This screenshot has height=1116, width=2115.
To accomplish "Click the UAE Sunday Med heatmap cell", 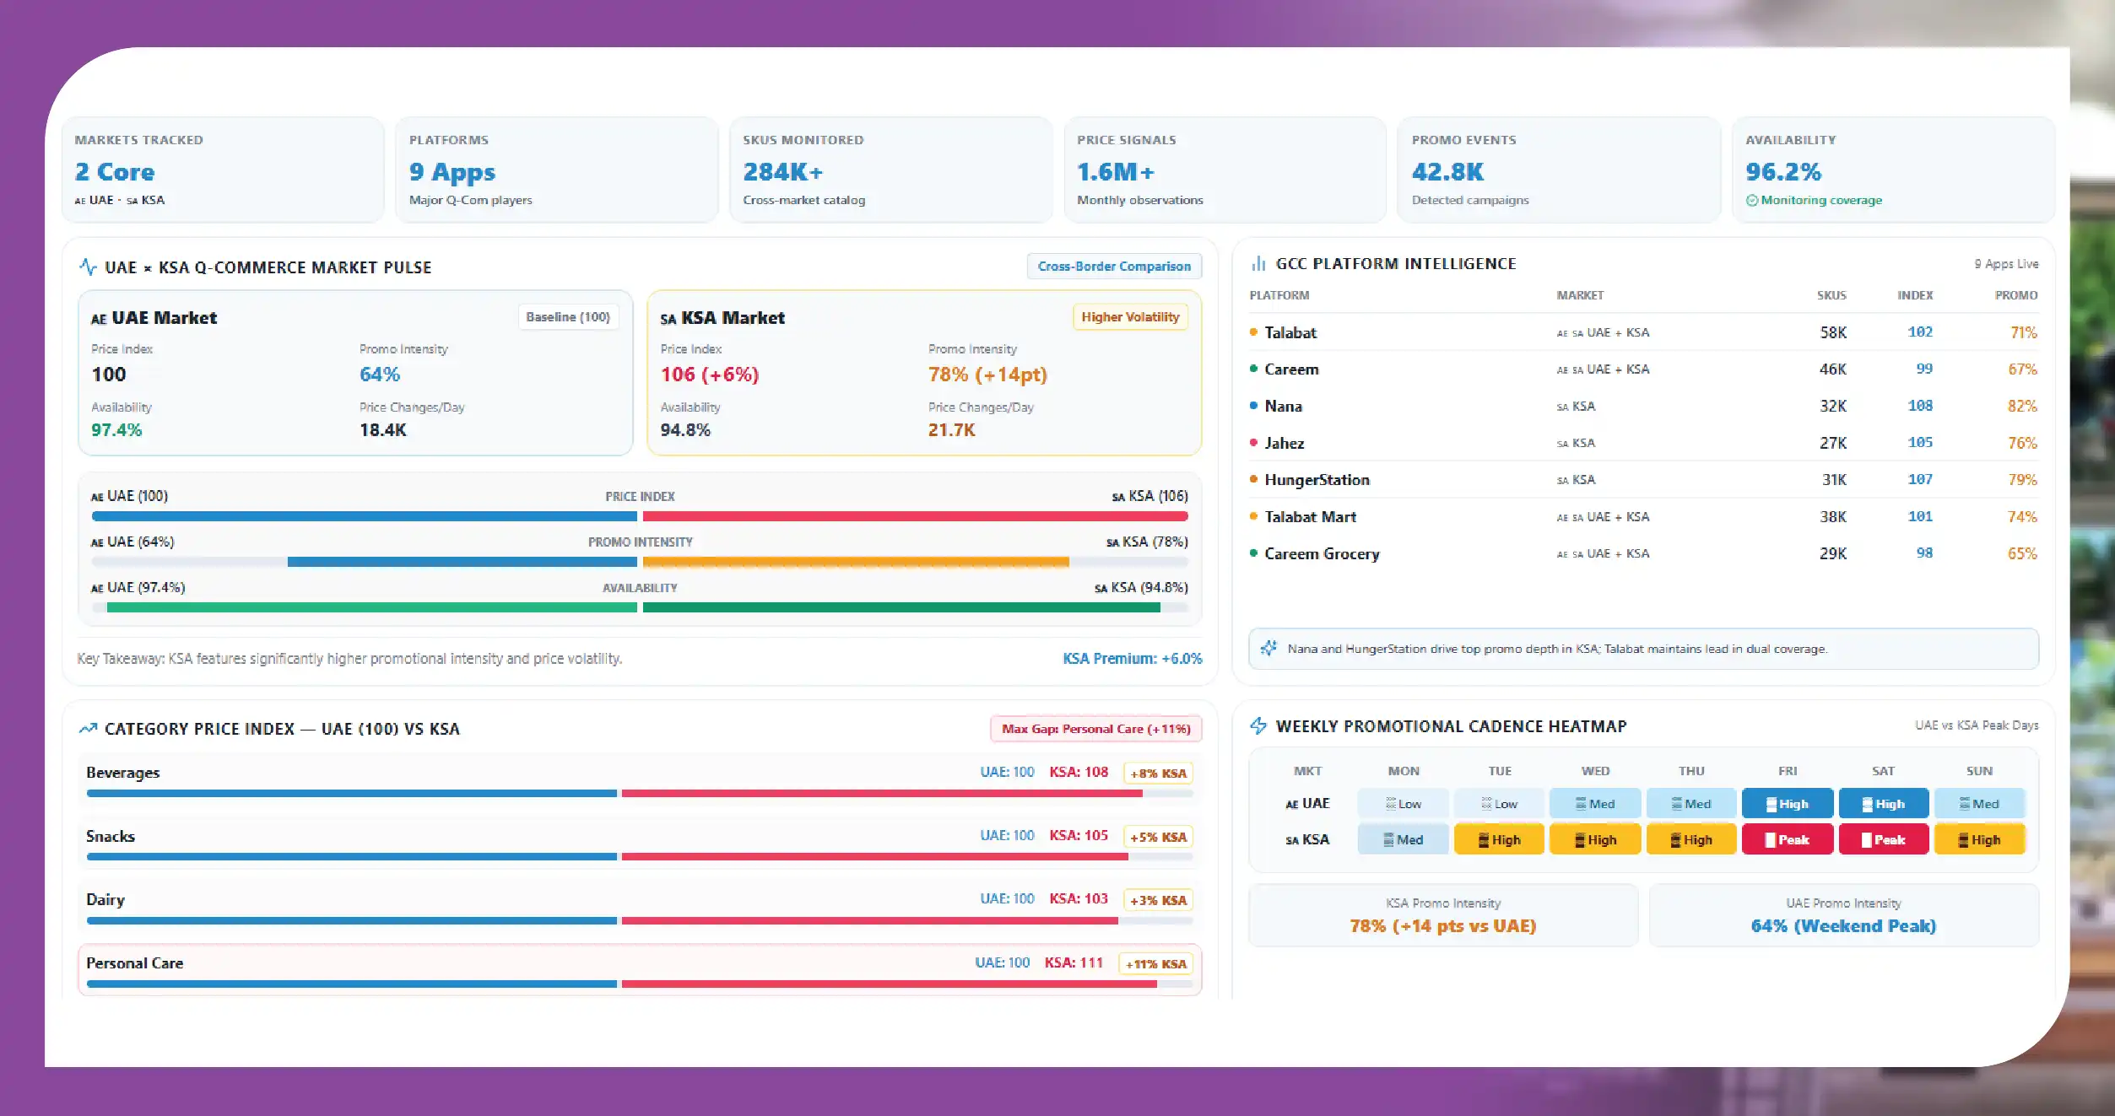I will coord(1979,804).
